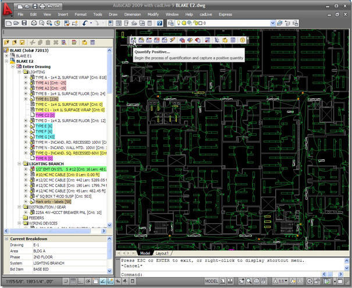352x288 pixels.
Task: Click the command line input
Action: click(x=220, y=274)
